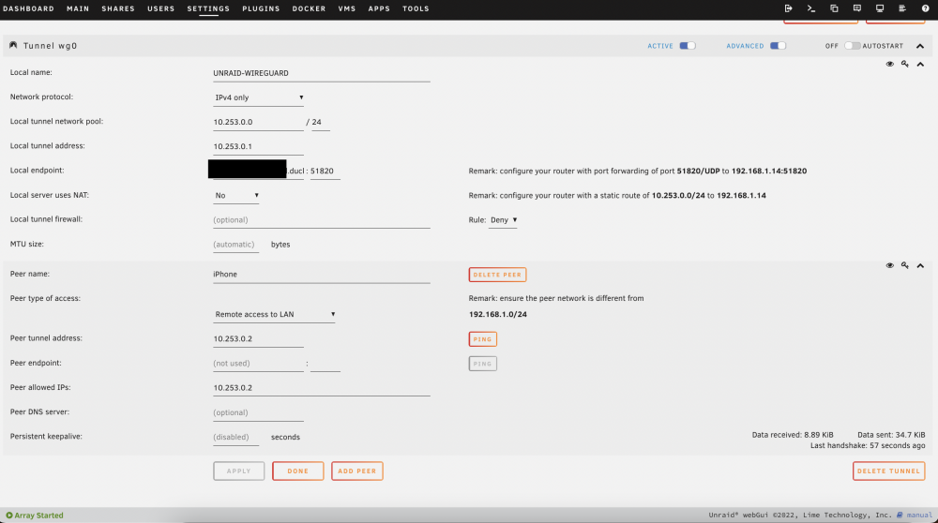Click the Peer name iPhone field
938x523 pixels.
click(x=321, y=275)
